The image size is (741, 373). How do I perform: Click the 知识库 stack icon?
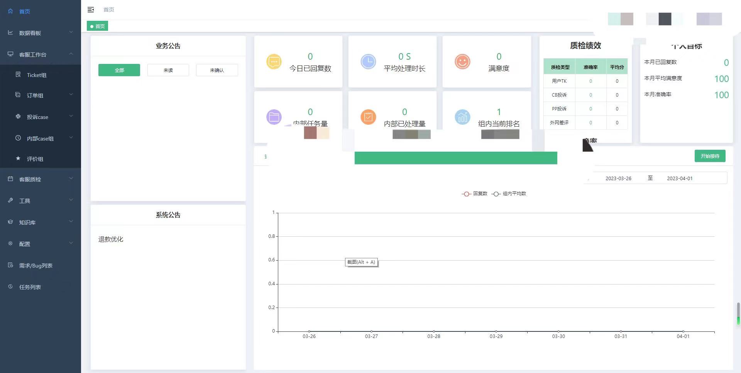pyautogui.click(x=10, y=222)
